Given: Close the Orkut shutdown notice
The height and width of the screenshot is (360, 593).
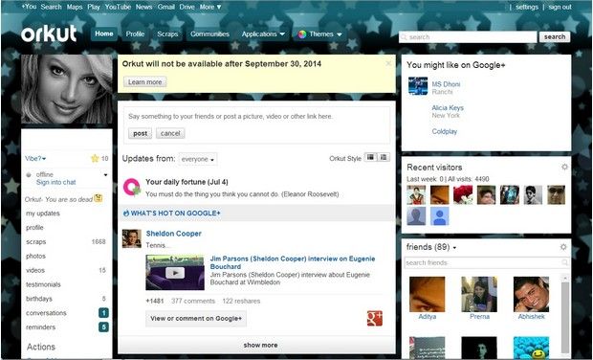Looking at the screenshot, I should click(x=388, y=63).
